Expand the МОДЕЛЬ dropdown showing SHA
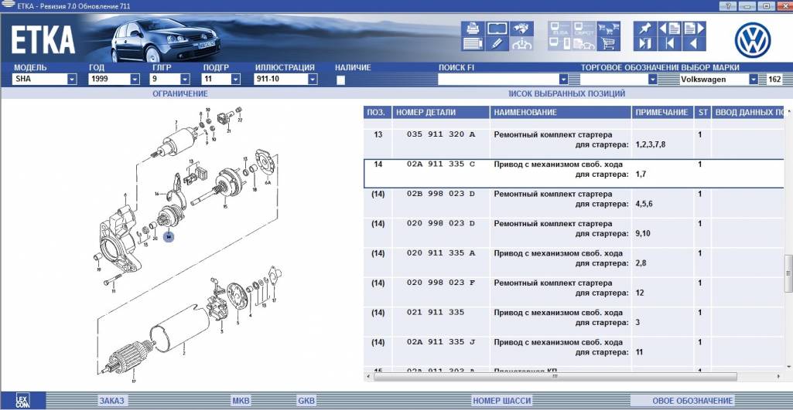Viewport: 793px width, 410px height. 71,80
